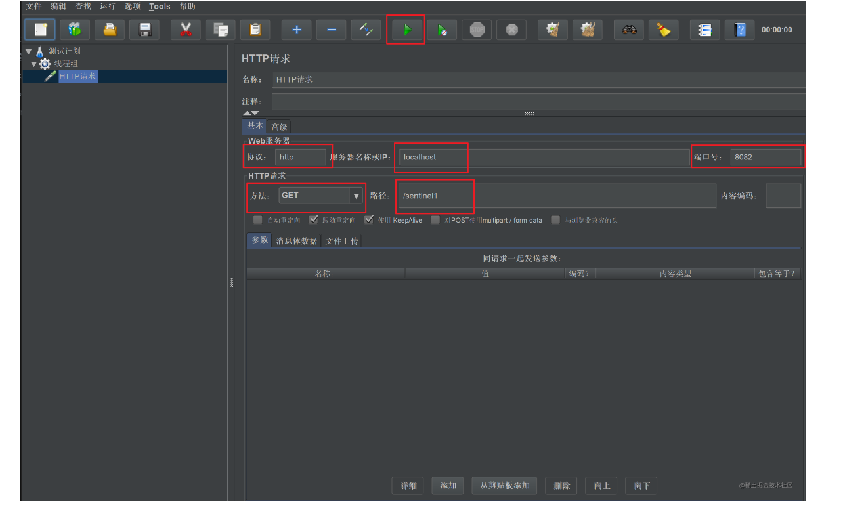The width and height of the screenshot is (866, 510).
Task: Select the 文件上传 tab
Action: click(342, 241)
